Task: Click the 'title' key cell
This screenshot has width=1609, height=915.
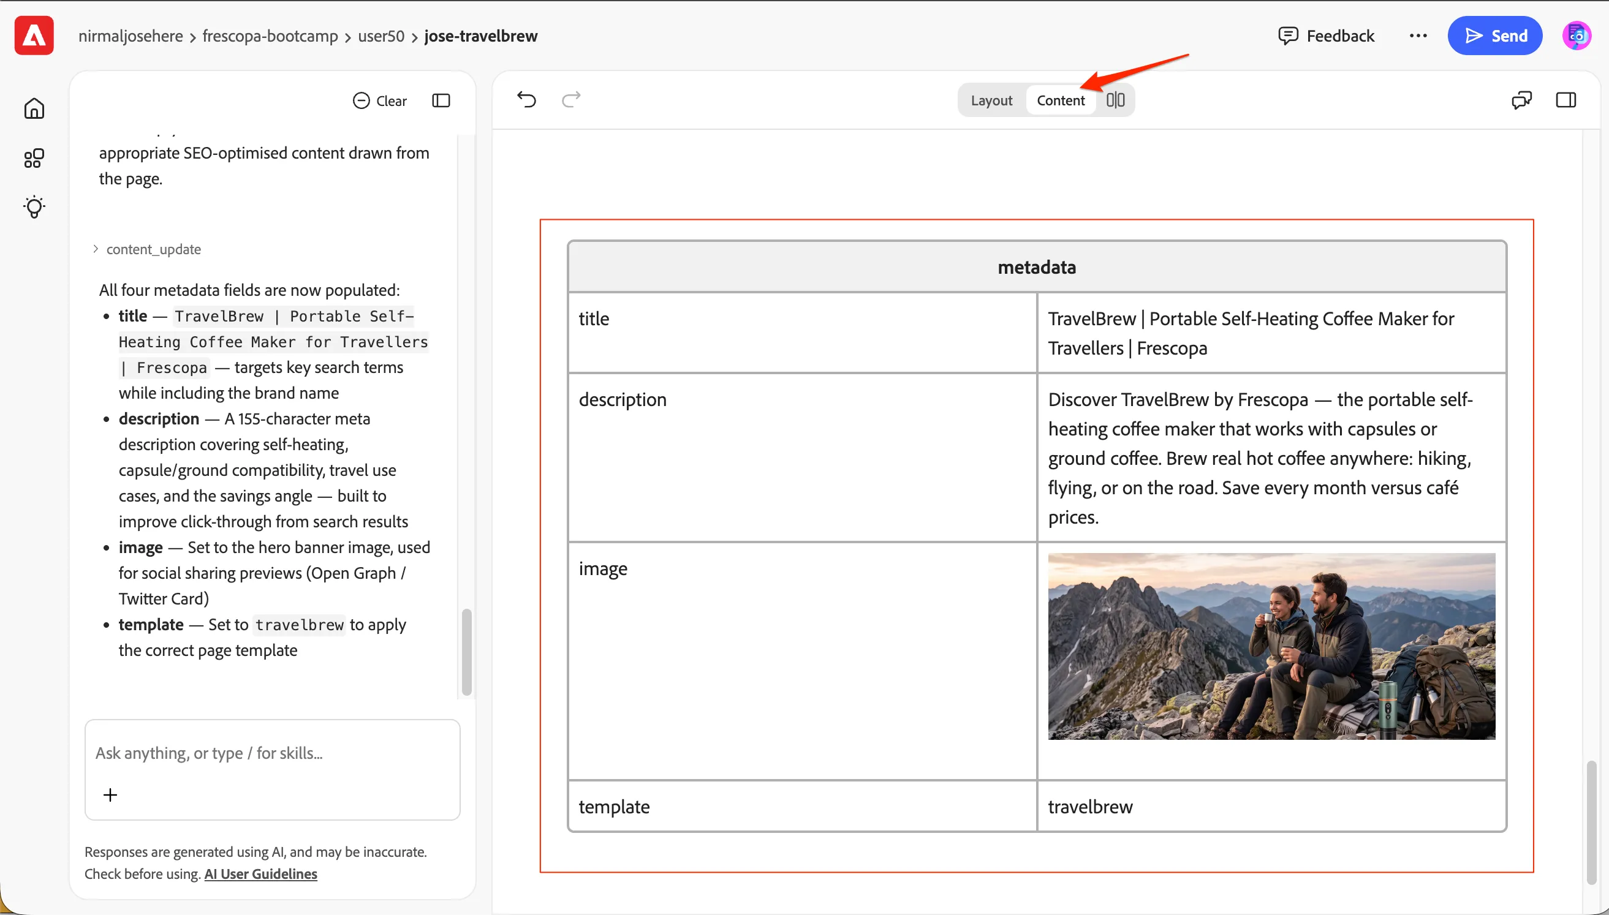Action: 802,333
